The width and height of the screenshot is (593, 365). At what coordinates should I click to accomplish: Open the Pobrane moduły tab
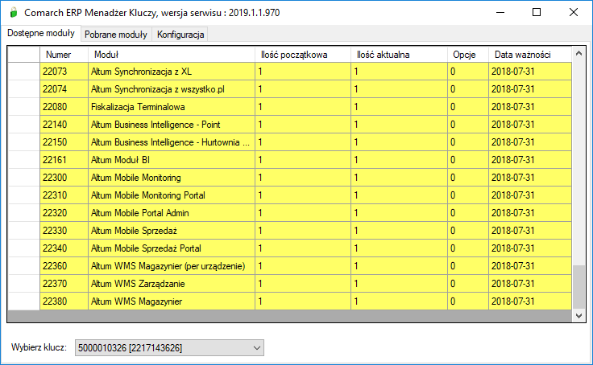(116, 35)
